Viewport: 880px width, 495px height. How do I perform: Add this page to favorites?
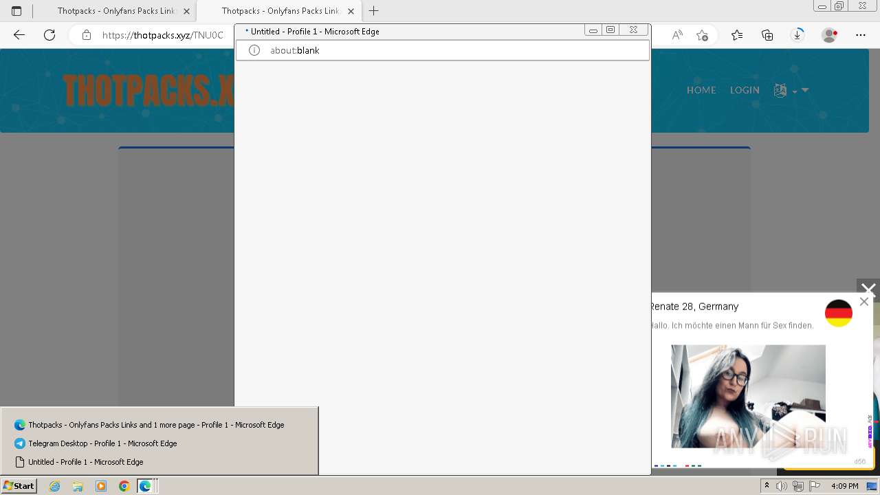(x=702, y=35)
